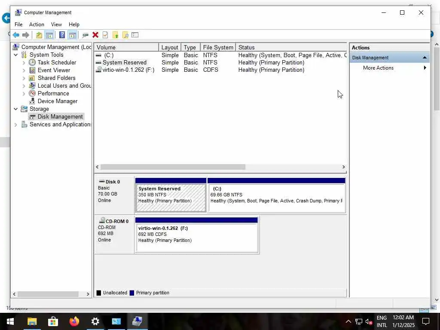Expand Services and Applications node
This screenshot has width=440, height=330.
16,125
